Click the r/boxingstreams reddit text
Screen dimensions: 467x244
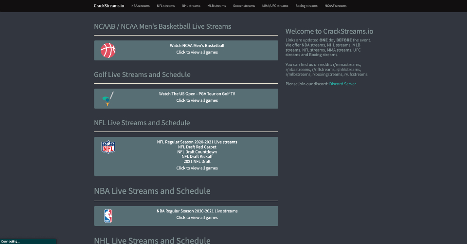pos(327,75)
